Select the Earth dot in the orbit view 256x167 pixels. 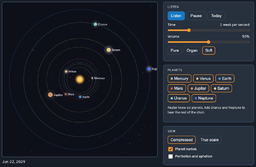pyautogui.click(x=80, y=97)
